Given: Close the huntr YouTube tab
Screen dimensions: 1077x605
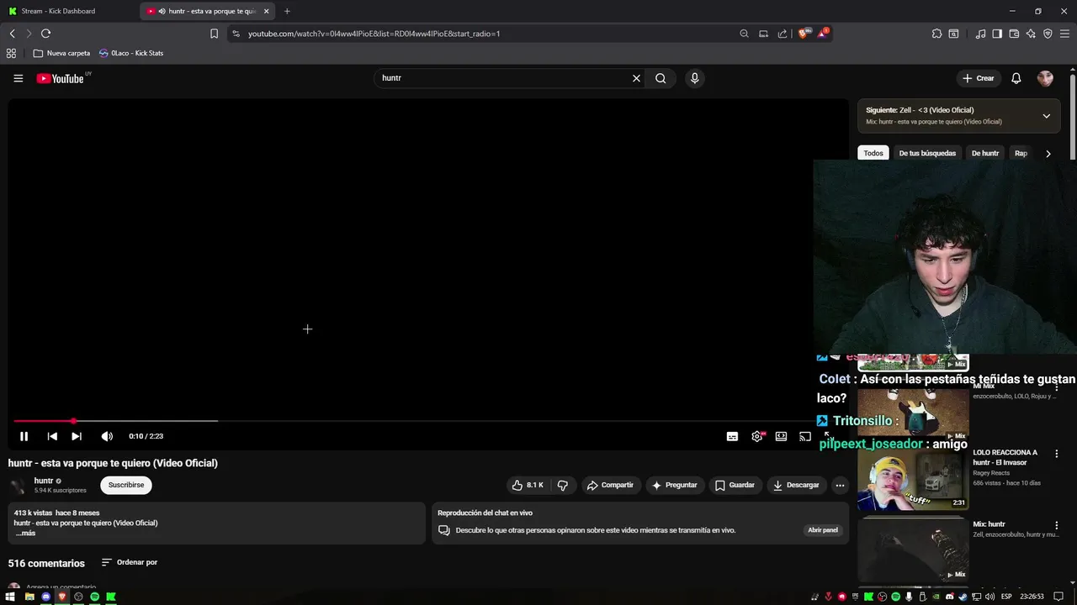Looking at the screenshot, I should point(267,11).
